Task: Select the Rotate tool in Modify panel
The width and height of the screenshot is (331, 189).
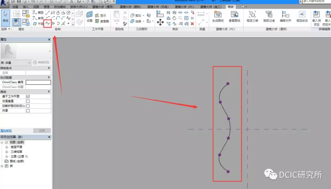Action: tap(174, 18)
